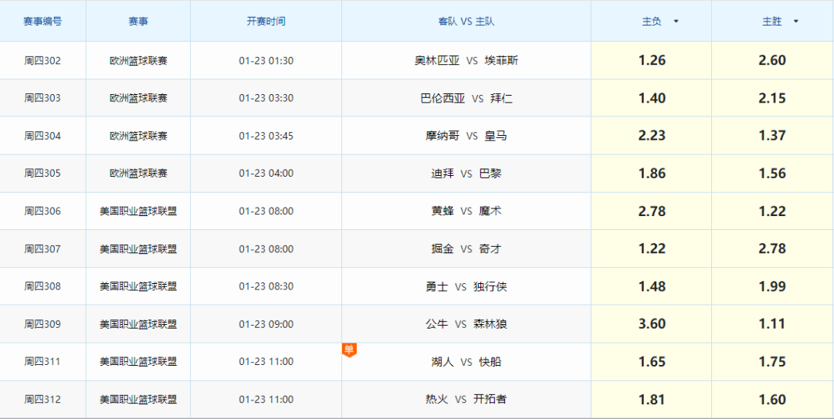Click match number 周四309
The width and height of the screenshot is (834, 419).
[42, 324]
